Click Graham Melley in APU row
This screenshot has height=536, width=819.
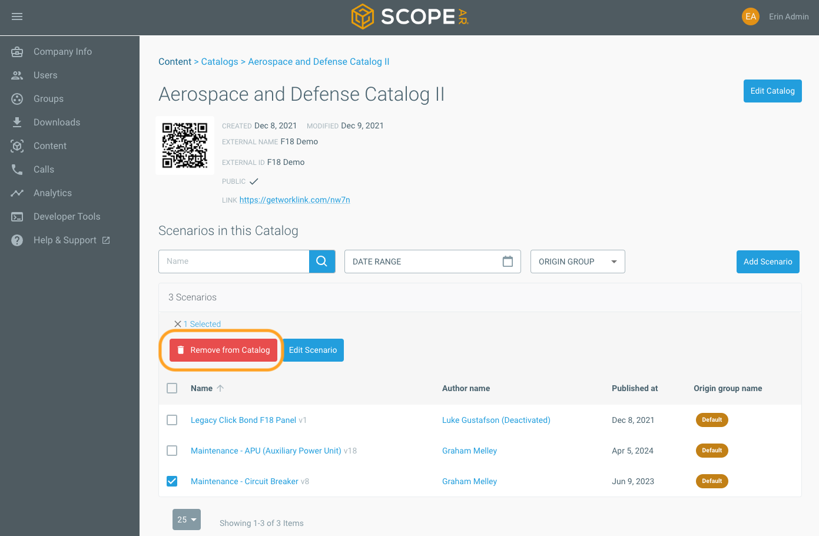click(x=469, y=451)
